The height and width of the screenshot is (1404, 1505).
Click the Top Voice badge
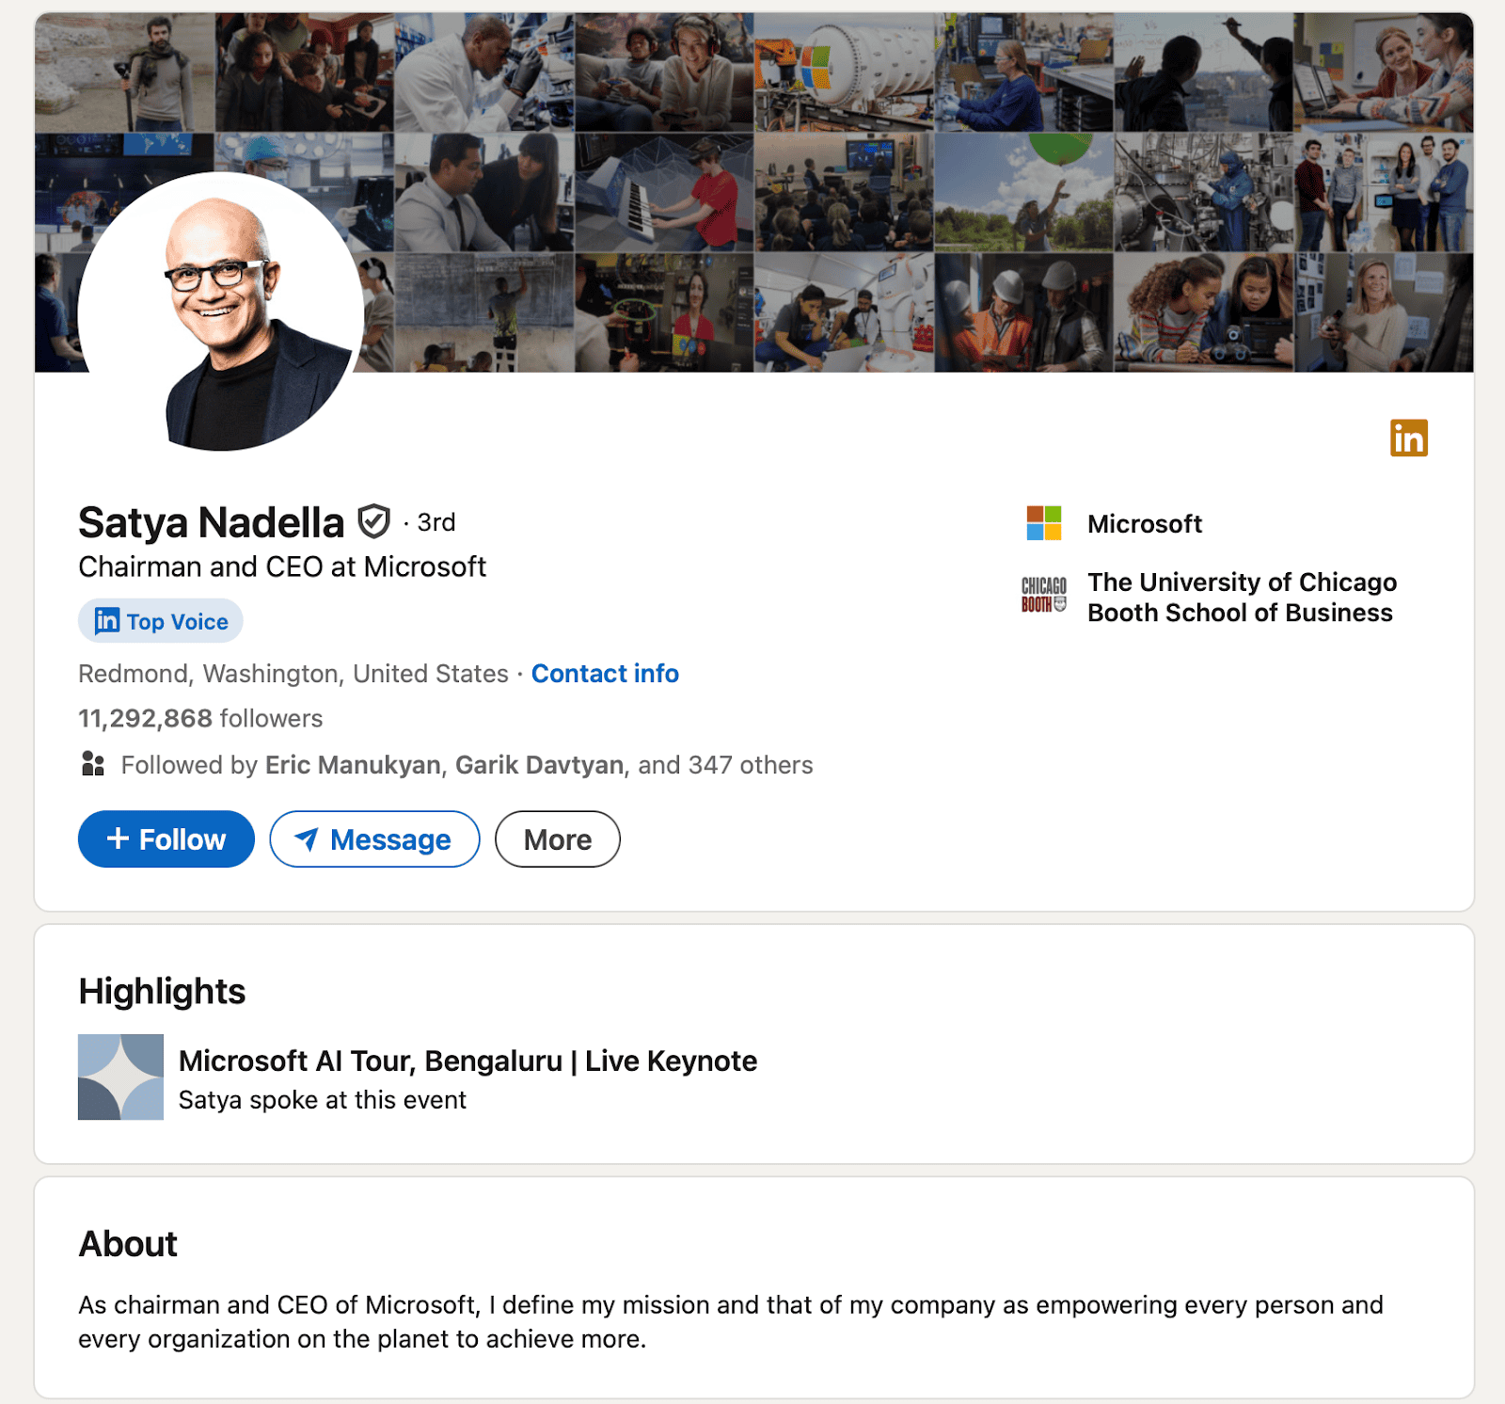(x=161, y=621)
